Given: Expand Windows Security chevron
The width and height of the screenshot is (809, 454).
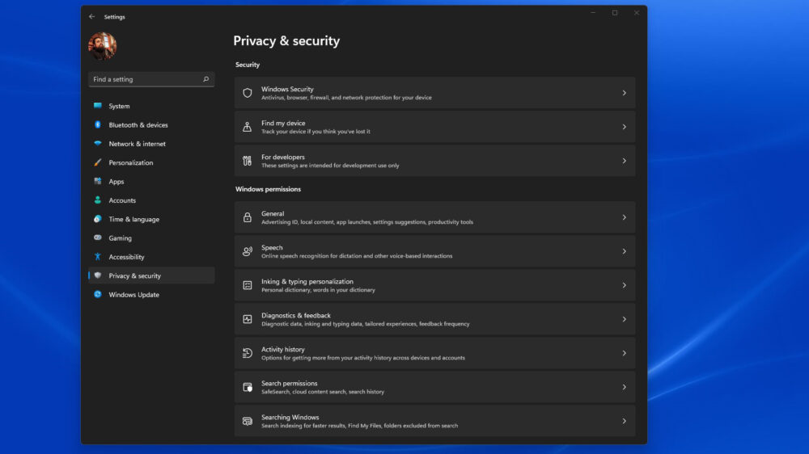Looking at the screenshot, I should [x=624, y=93].
